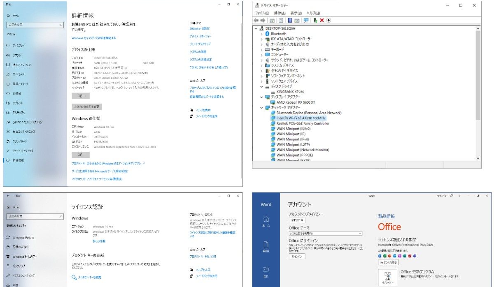The image size is (494, 287).
Task: Expand the キーボード node in Device Manager
Action: tap(261, 49)
